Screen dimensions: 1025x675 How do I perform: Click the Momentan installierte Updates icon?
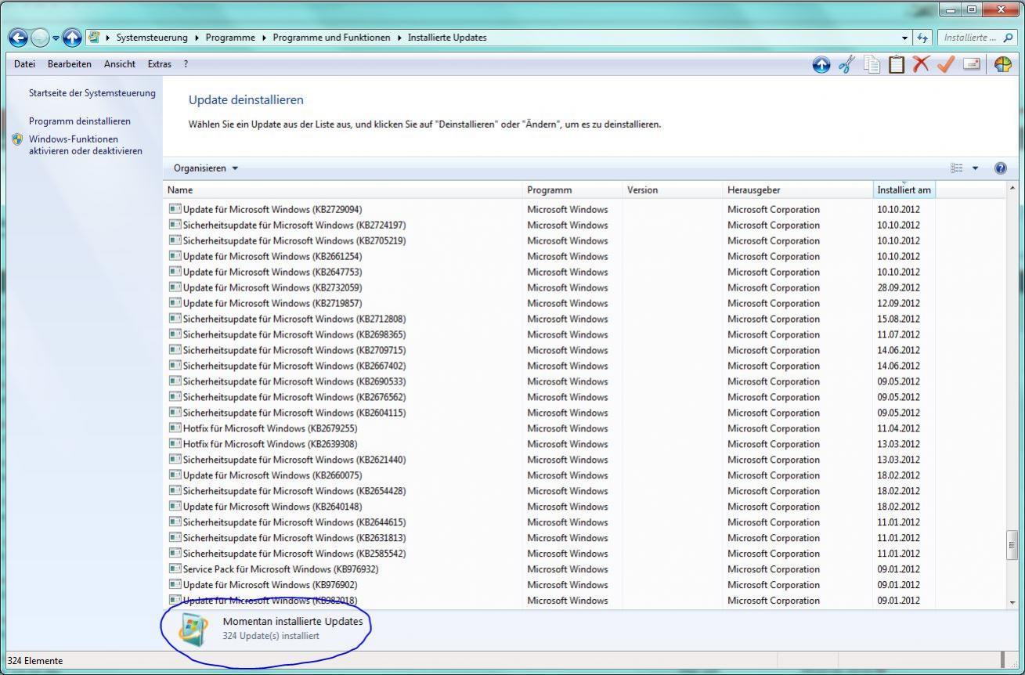(194, 628)
